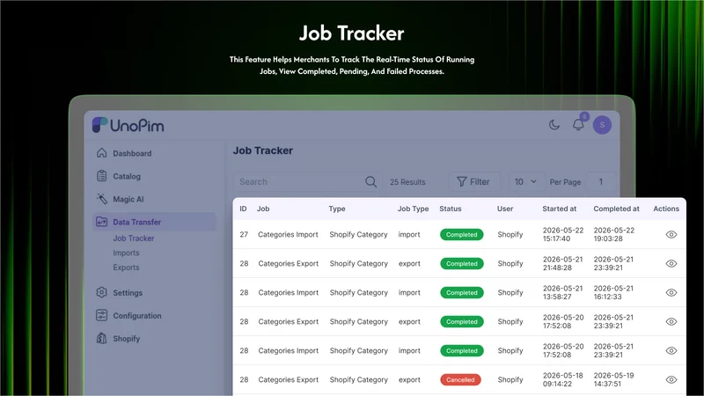704x396 pixels.
Task: Click Categories Import in row 27
Action: coord(288,234)
